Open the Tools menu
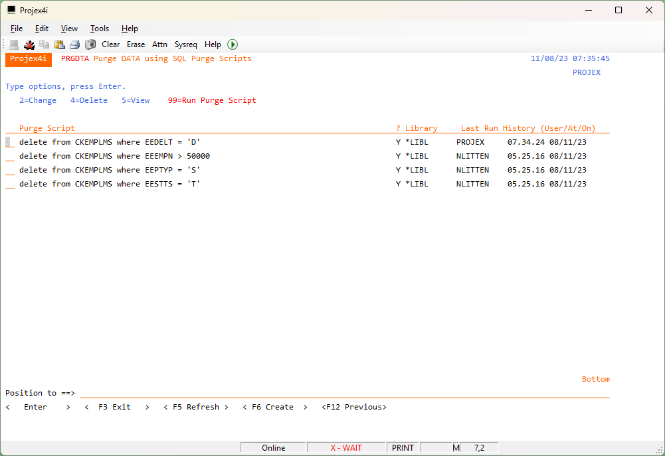Viewport: 665px width, 456px height. tap(100, 29)
